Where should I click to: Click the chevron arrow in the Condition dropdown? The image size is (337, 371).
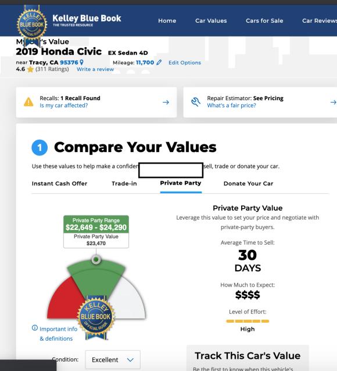(130, 360)
